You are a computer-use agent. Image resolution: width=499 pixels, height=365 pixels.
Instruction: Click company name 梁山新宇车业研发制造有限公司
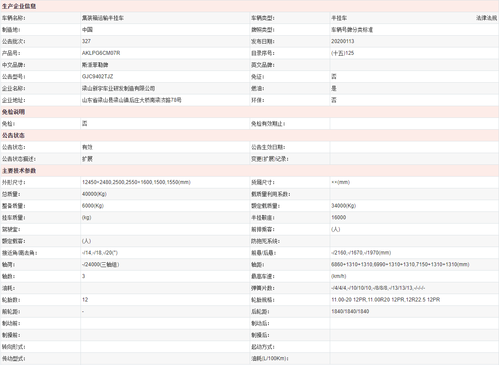(118, 88)
